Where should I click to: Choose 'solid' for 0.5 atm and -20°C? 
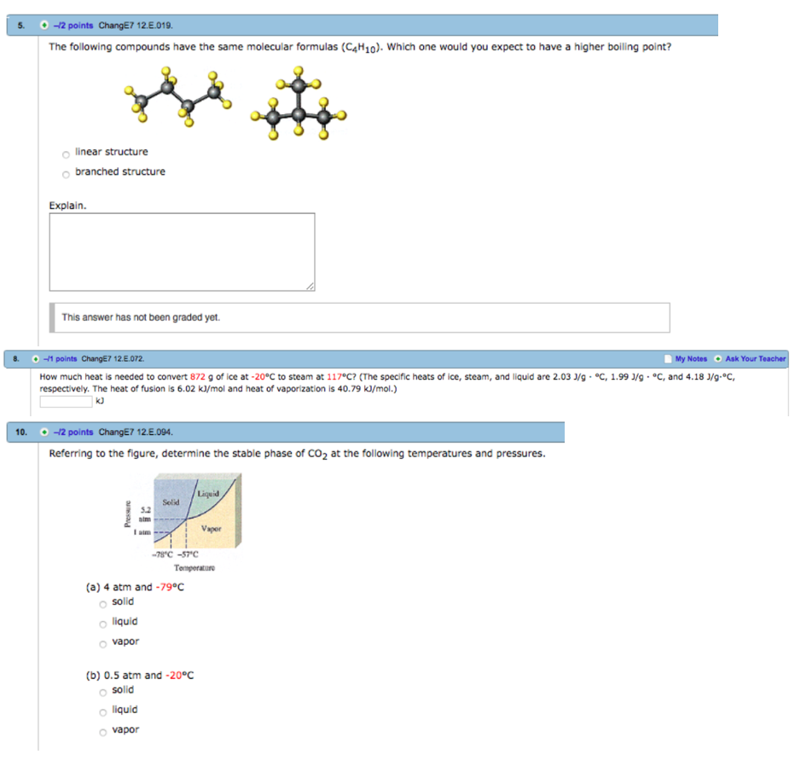pyautogui.click(x=102, y=692)
